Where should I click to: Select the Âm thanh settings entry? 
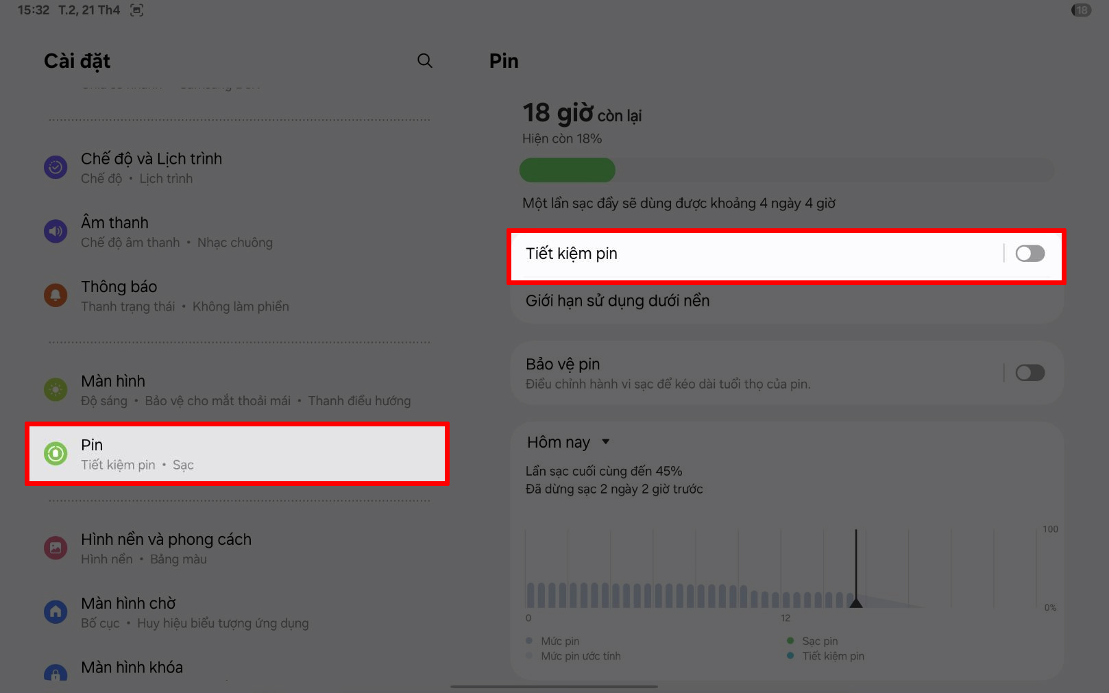[236, 232]
